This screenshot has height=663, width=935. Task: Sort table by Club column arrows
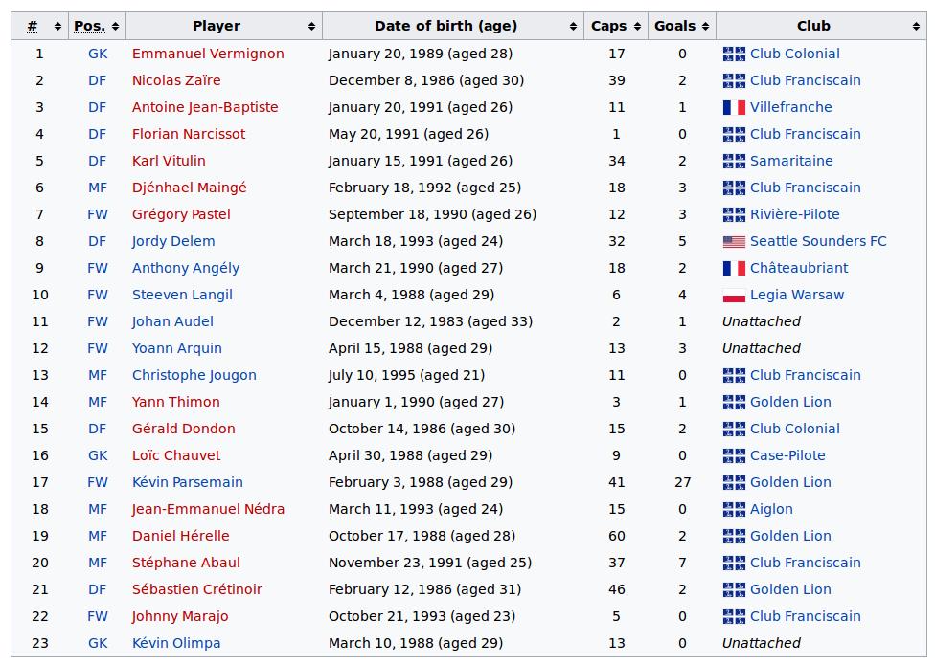pyautogui.click(x=915, y=26)
